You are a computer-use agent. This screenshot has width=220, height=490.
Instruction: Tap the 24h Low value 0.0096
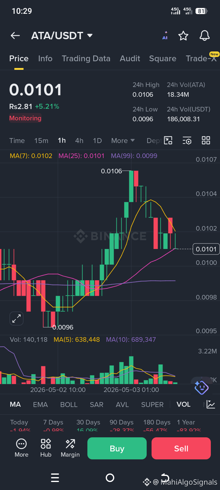coord(143,119)
